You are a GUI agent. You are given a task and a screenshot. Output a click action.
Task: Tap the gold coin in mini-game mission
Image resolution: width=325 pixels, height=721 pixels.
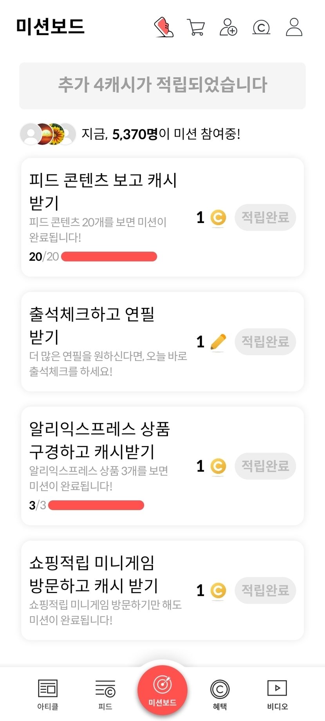[218, 590]
